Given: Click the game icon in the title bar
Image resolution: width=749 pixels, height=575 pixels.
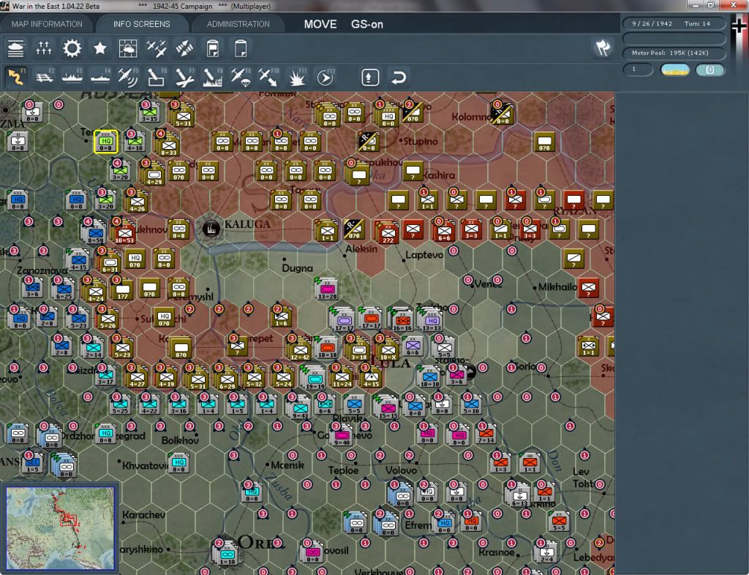Looking at the screenshot, I should 5,6.
